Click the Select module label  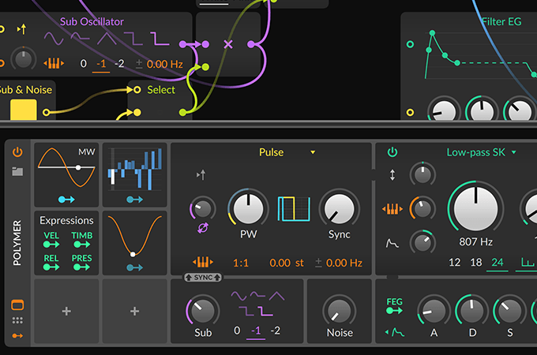(x=161, y=90)
